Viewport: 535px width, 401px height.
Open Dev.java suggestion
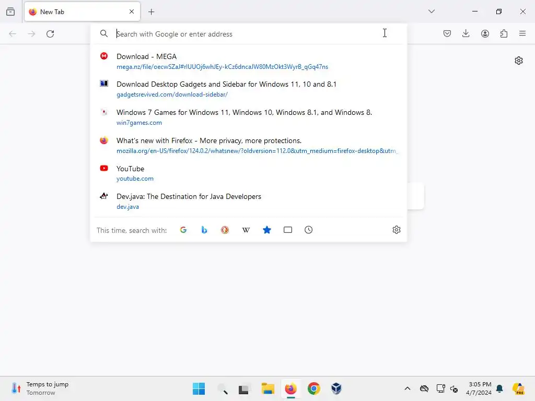pos(248,201)
